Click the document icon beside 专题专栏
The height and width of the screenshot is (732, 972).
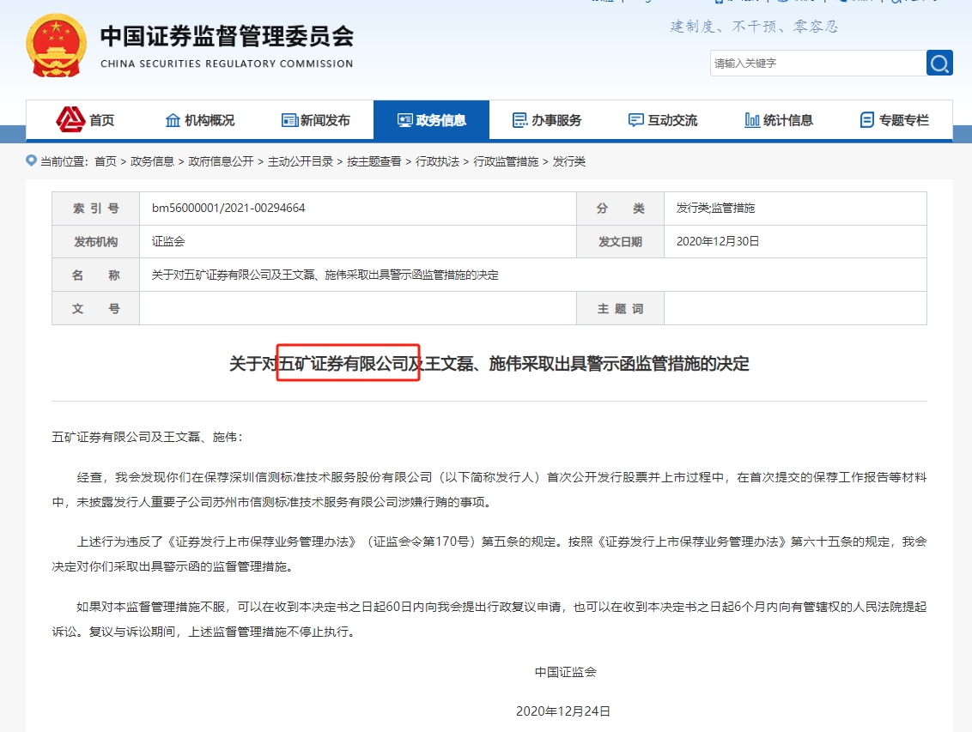(867, 120)
